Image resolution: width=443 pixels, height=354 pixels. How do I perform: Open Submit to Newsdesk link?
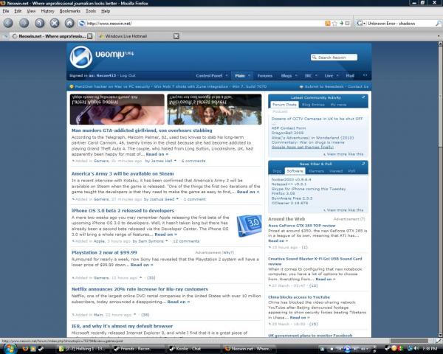click(x=324, y=86)
